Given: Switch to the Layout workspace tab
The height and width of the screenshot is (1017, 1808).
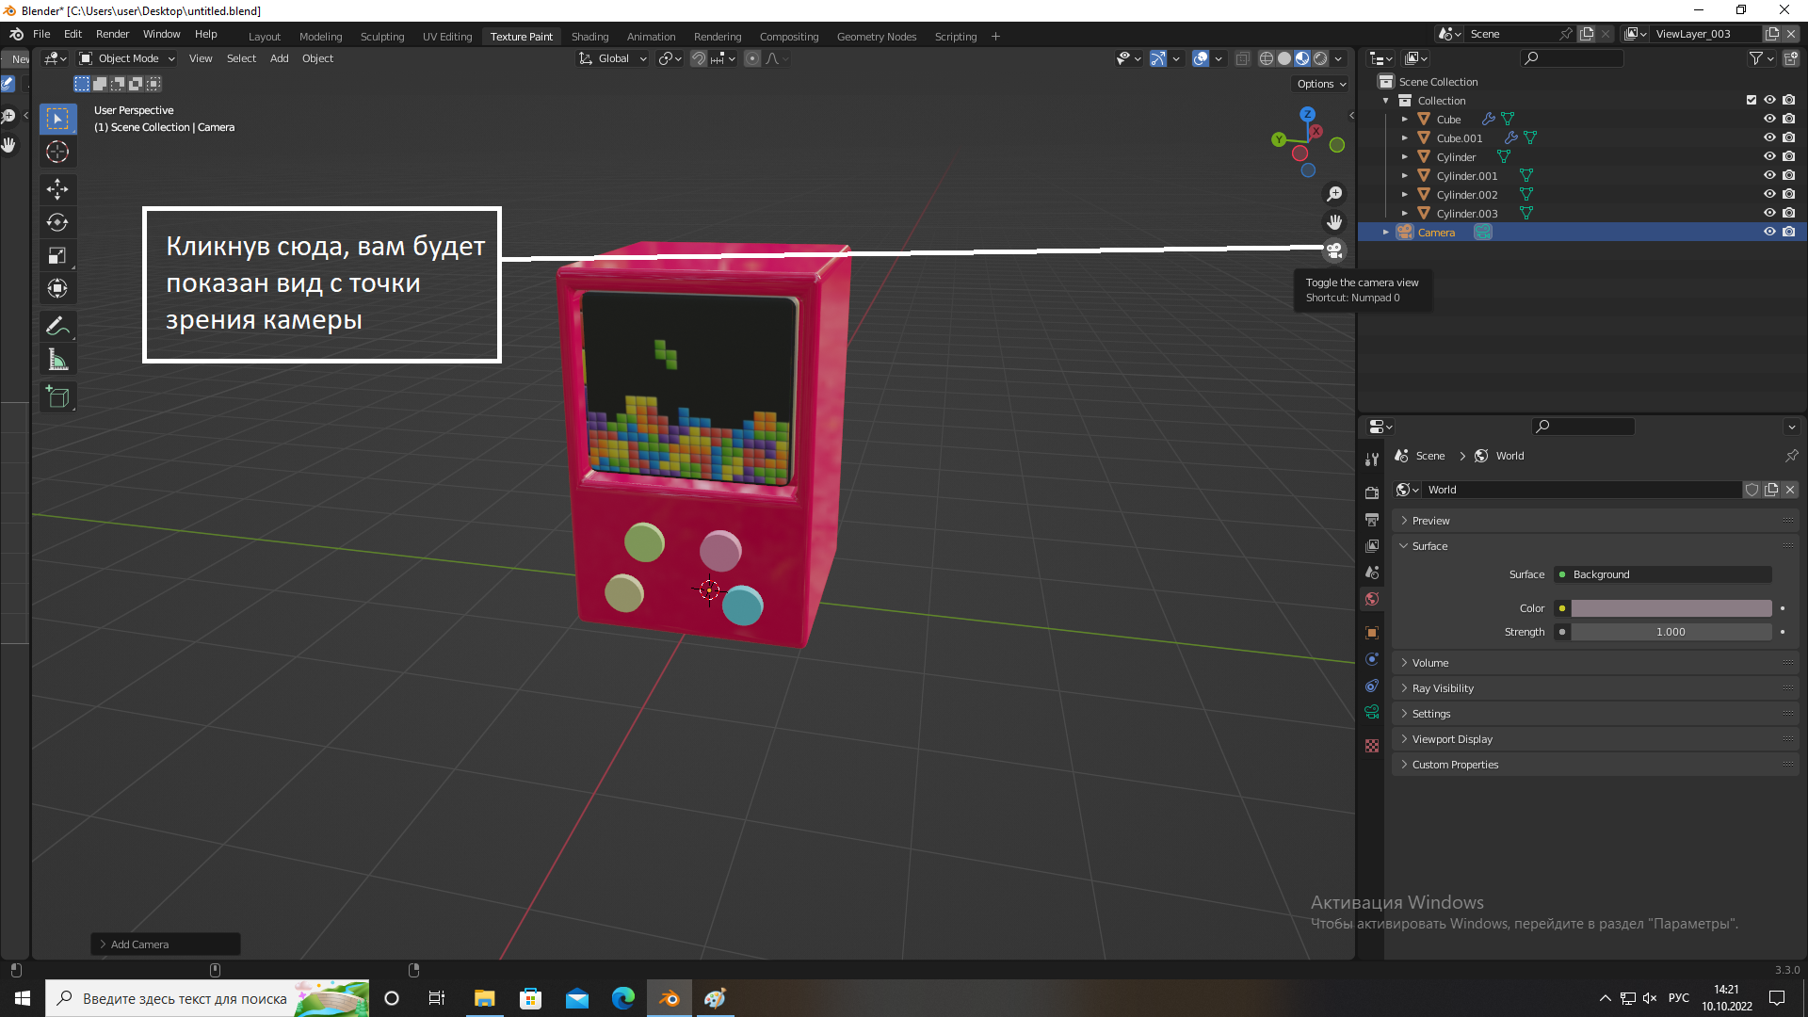Looking at the screenshot, I should pyautogui.click(x=265, y=37).
